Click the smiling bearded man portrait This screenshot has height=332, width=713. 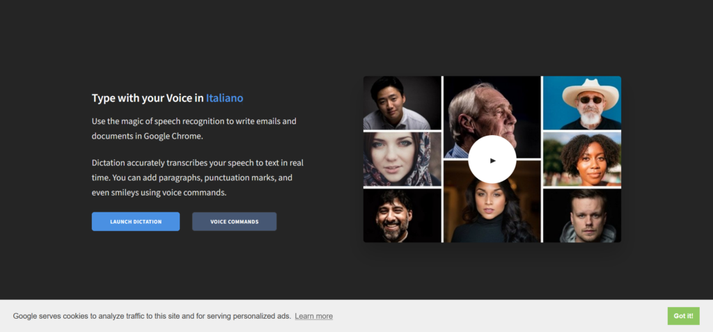[402, 216]
